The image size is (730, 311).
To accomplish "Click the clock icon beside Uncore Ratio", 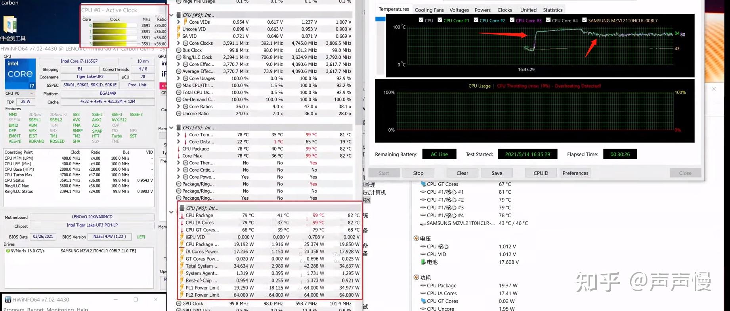I will point(179,114).
